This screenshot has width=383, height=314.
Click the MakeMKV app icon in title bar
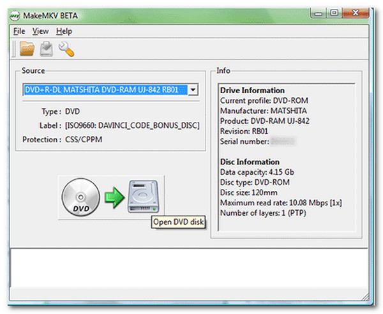[15, 16]
